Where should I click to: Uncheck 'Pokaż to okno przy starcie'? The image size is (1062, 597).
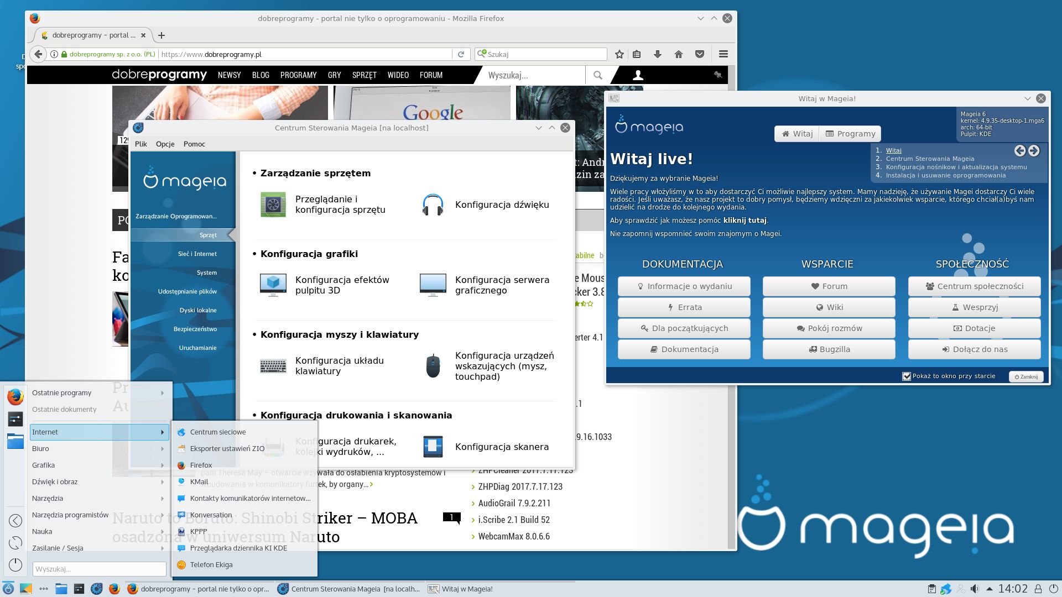coord(907,376)
